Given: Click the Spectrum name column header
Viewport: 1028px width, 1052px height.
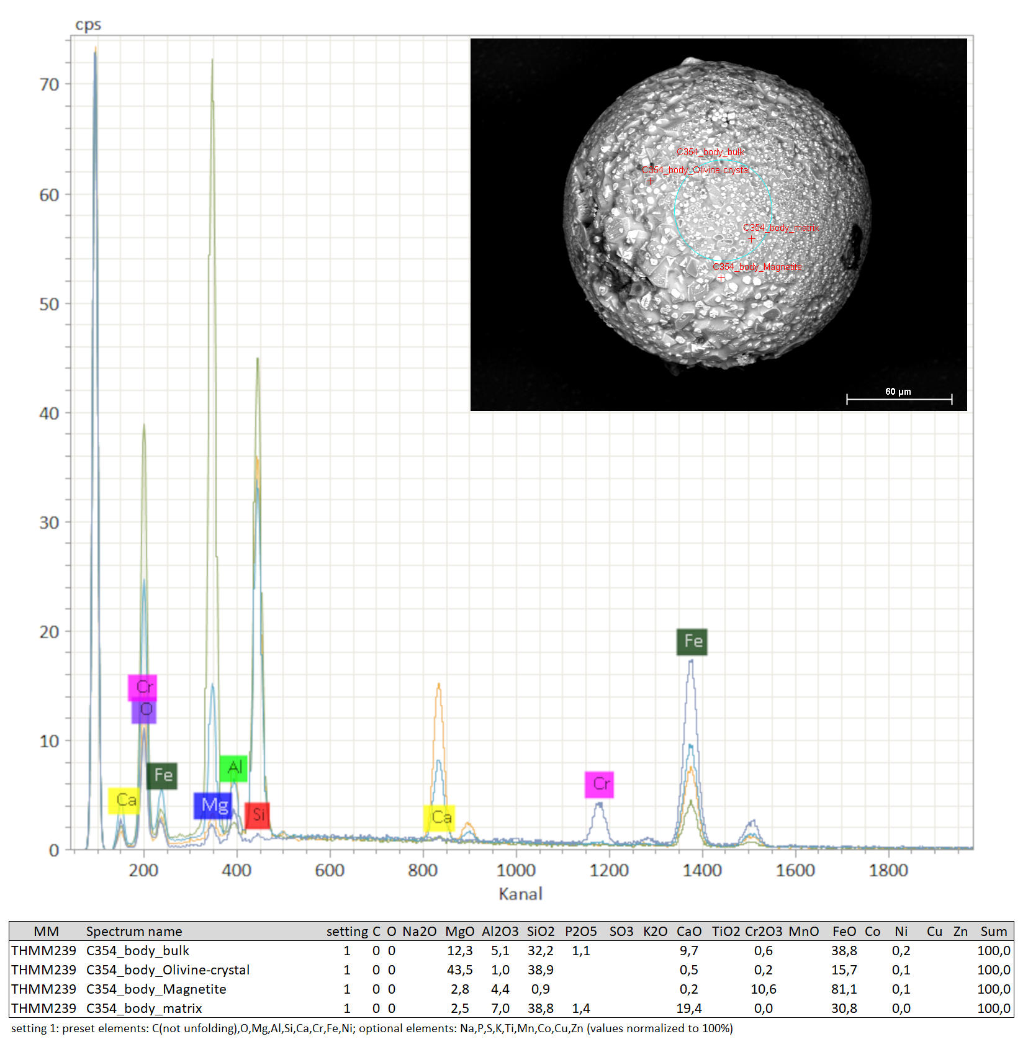Looking at the screenshot, I should 134,931.
